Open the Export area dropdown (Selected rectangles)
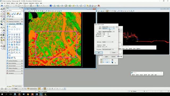This screenshot has height=96, width=170. coord(108,31)
